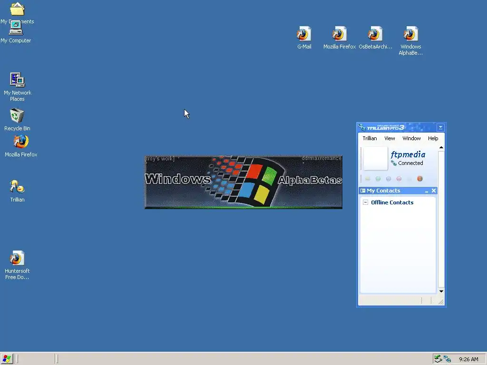This screenshot has height=365, width=487.
Task: Click the Trillian Pro 3 logo icon
Action: point(362,127)
